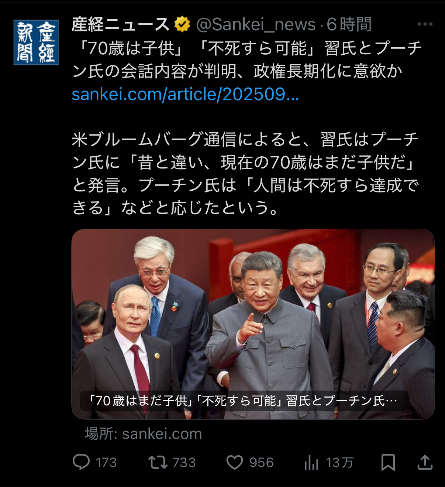Tap the reply speech bubble icon

click(x=81, y=462)
